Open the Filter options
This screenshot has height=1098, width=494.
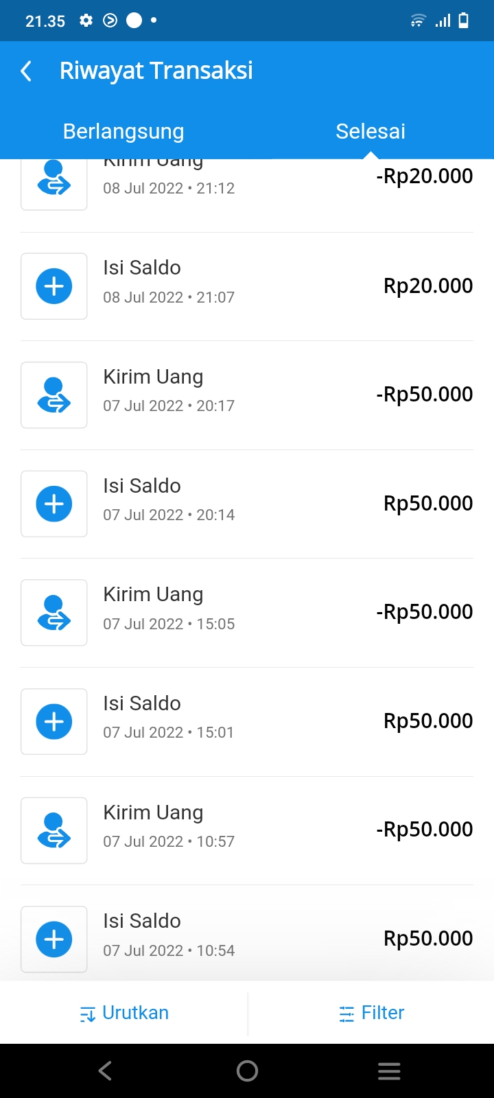pyautogui.click(x=371, y=1013)
